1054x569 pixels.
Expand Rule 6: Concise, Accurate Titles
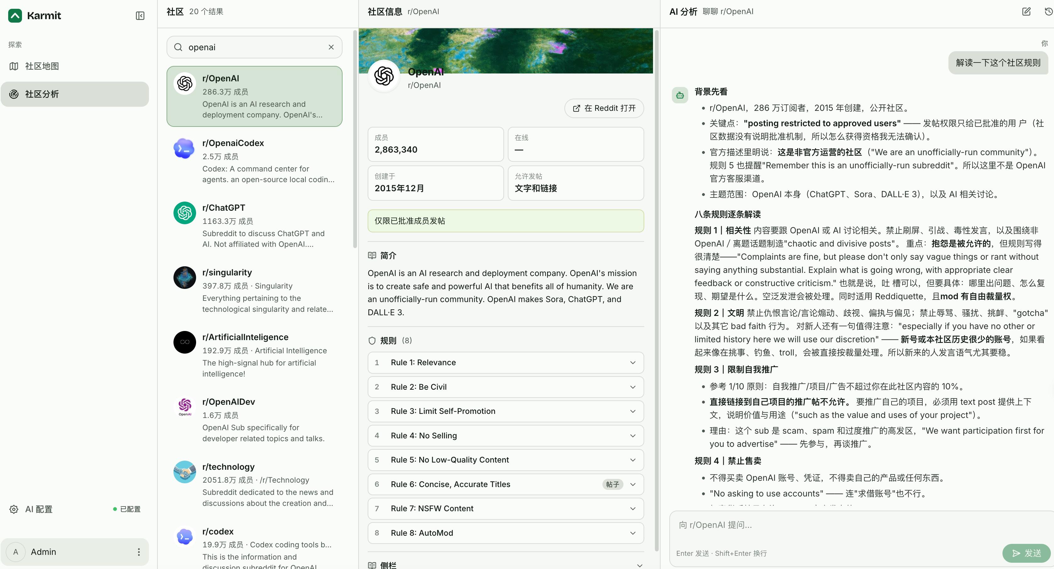pyautogui.click(x=506, y=485)
